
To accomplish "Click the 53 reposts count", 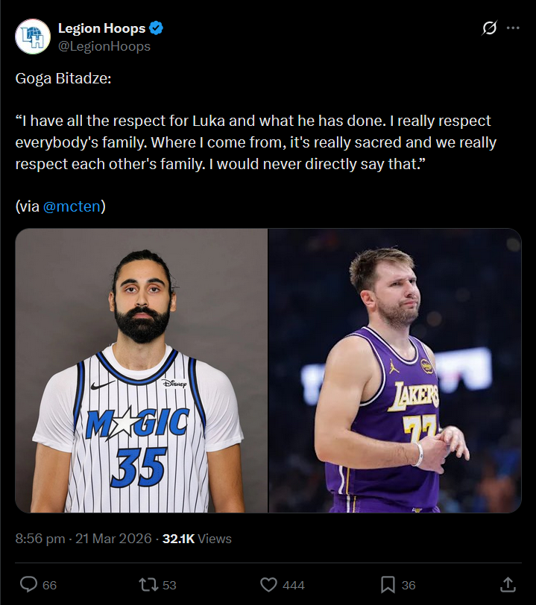I will coord(169,585).
